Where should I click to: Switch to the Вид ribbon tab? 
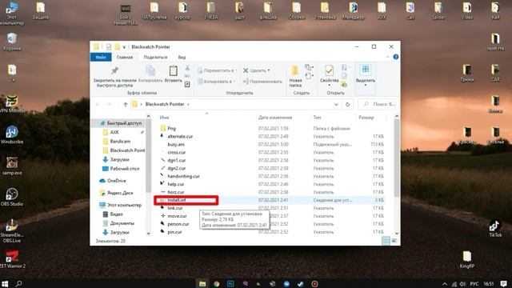[182, 57]
